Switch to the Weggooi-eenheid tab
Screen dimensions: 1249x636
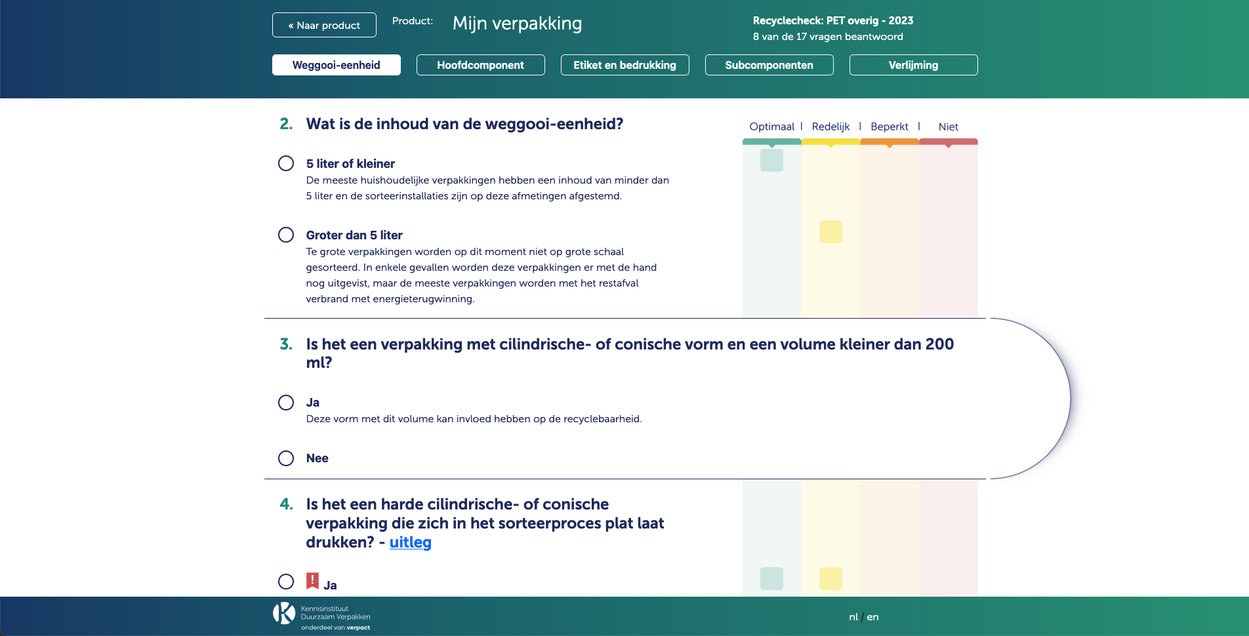[x=336, y=65]
